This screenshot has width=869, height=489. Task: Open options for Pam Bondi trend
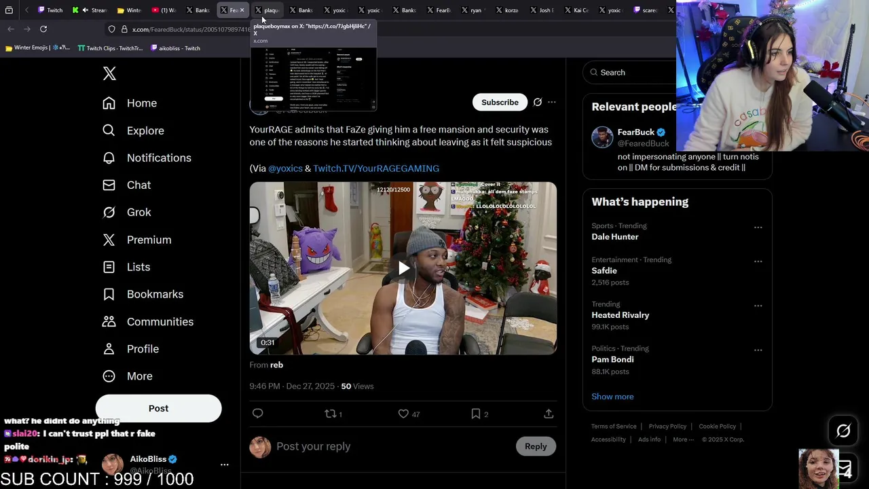[x=758, y=350]
